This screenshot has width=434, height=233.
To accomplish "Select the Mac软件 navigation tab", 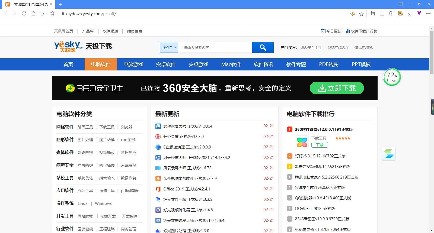I will point(231,64).
